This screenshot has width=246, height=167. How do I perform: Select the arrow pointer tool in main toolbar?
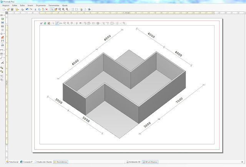[52, 9]
